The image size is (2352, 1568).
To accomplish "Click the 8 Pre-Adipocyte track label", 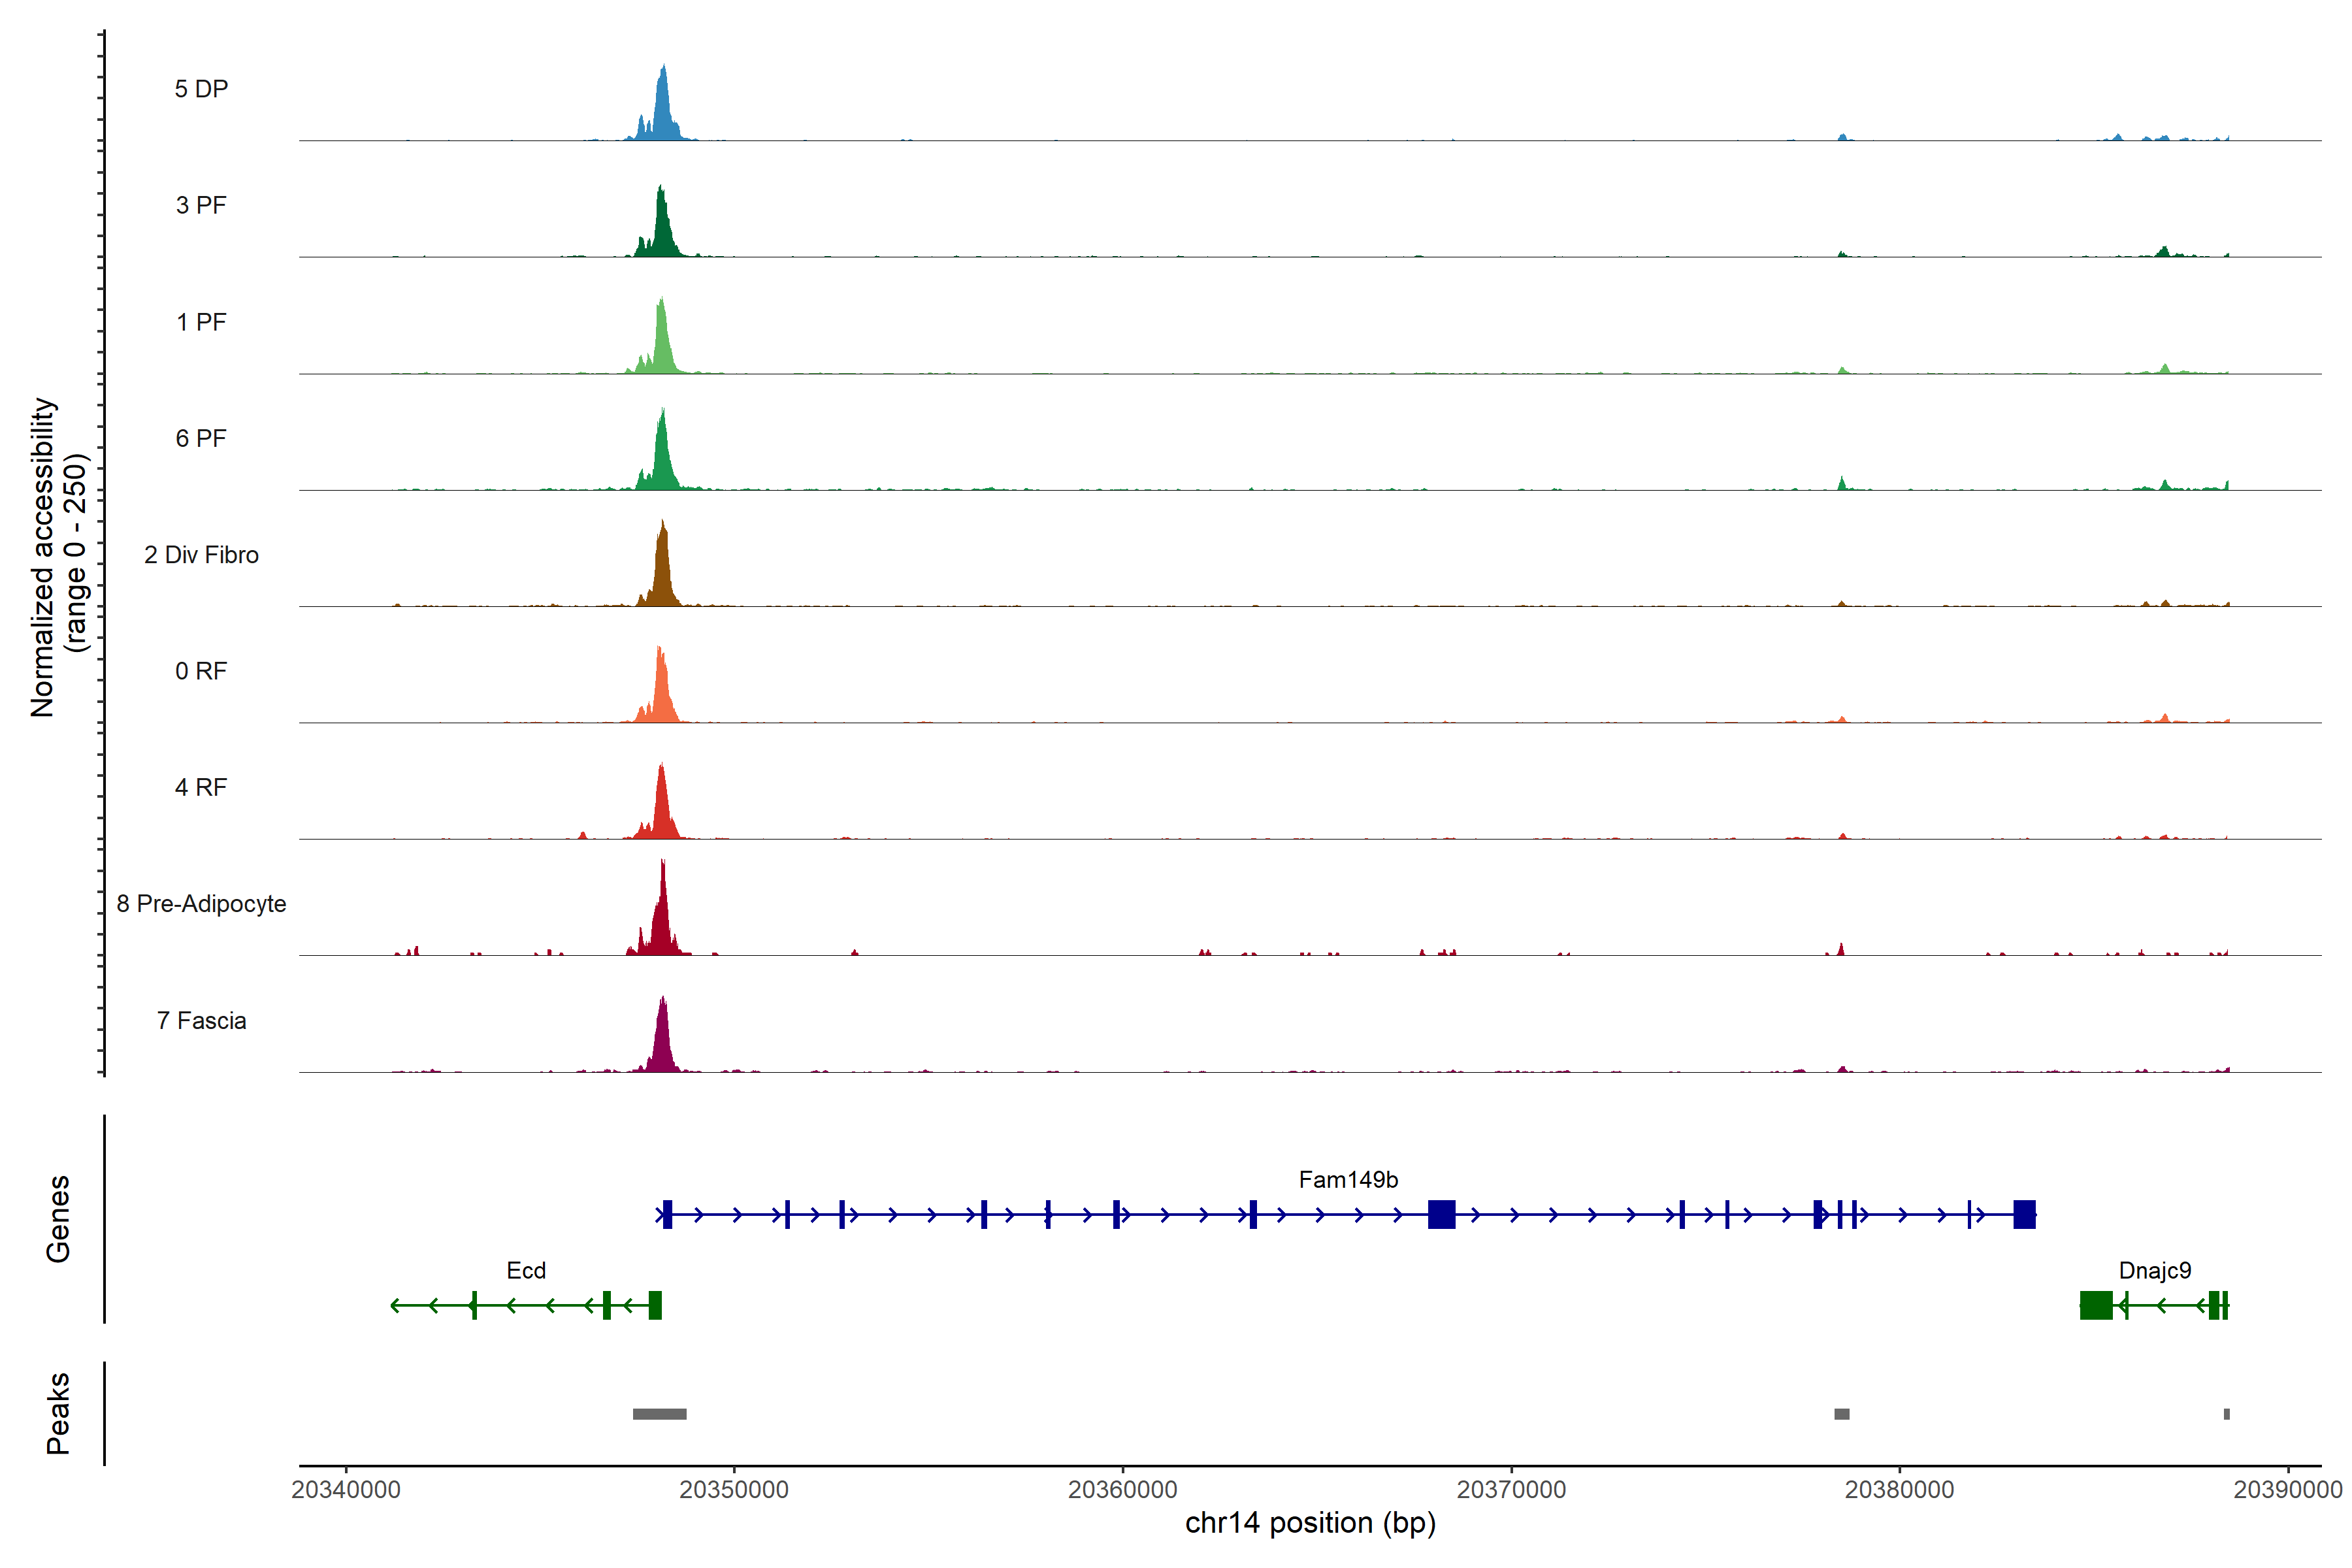I will tap(201, 904).
